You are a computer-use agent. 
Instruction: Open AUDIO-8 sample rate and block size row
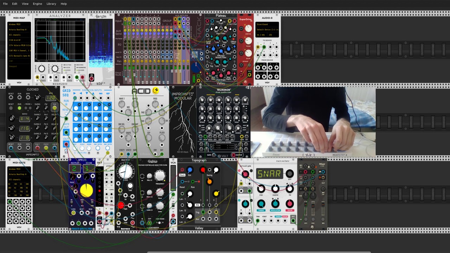coord(267,35)
